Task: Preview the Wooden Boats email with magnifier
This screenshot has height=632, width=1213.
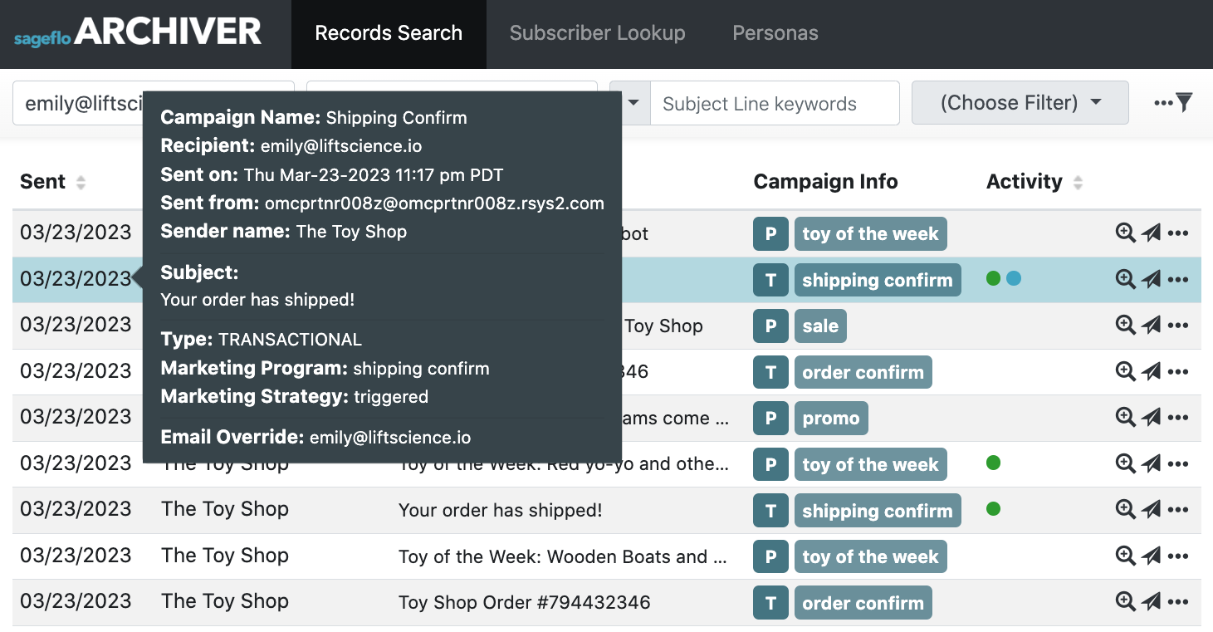Action: tap(1125, 556)
